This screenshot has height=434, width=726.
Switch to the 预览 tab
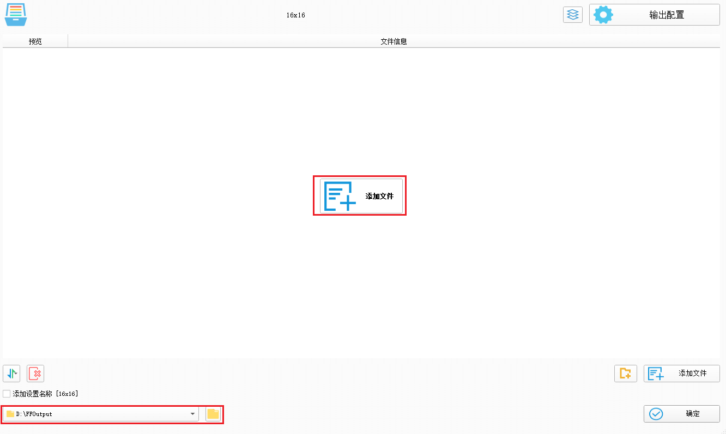[34, 41]
